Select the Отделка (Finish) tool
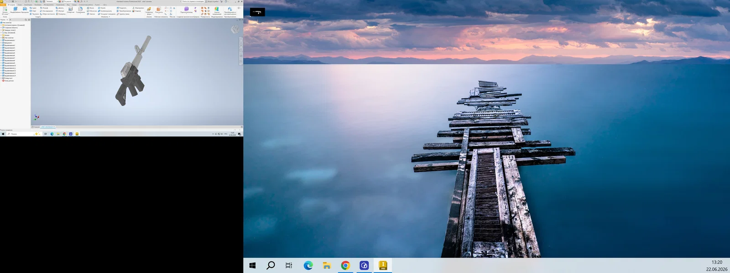This screenshot has height=273, width=730. pos(137,11)
